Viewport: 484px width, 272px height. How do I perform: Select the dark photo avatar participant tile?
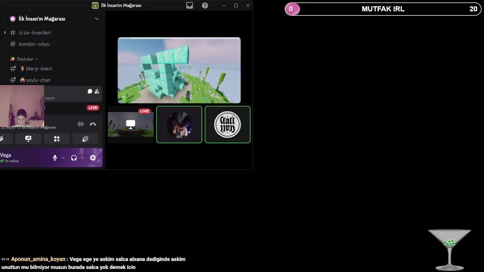click(x=179, y=125)
